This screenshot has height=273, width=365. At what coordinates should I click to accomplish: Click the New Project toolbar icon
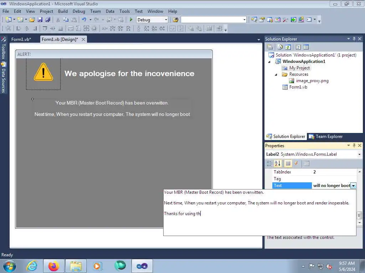9,20
